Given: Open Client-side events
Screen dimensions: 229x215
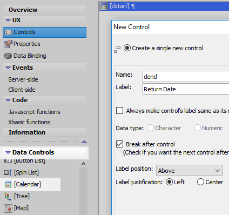Looking at the screenshot, I should [22, 90].
